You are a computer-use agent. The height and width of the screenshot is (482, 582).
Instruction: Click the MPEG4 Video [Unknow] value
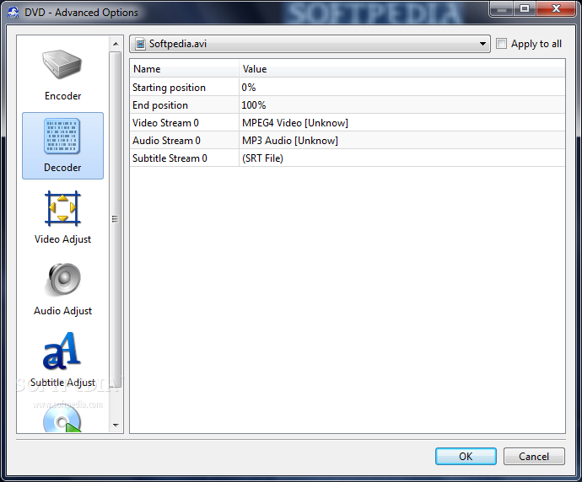pyautogui.click(x=295, y=123)
